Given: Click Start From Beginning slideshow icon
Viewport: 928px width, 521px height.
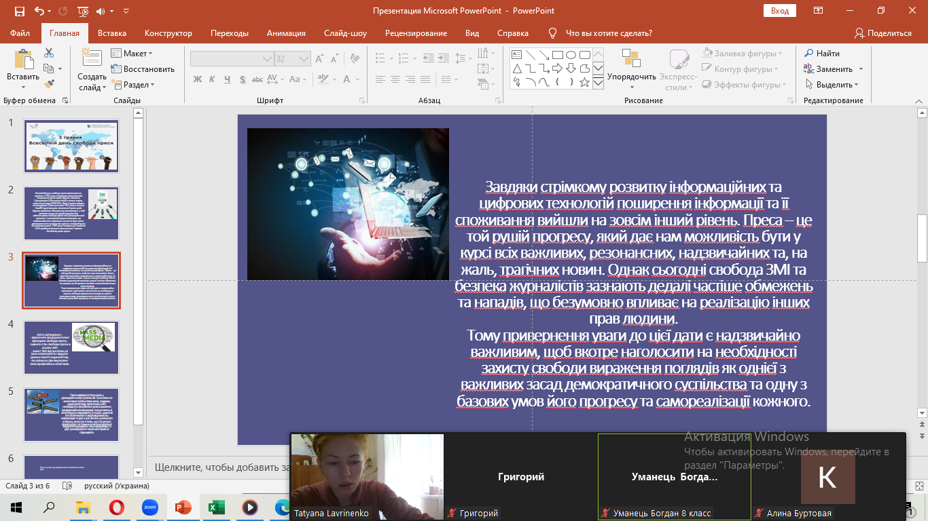Looking at the screenshot, I should pos(82,11).
